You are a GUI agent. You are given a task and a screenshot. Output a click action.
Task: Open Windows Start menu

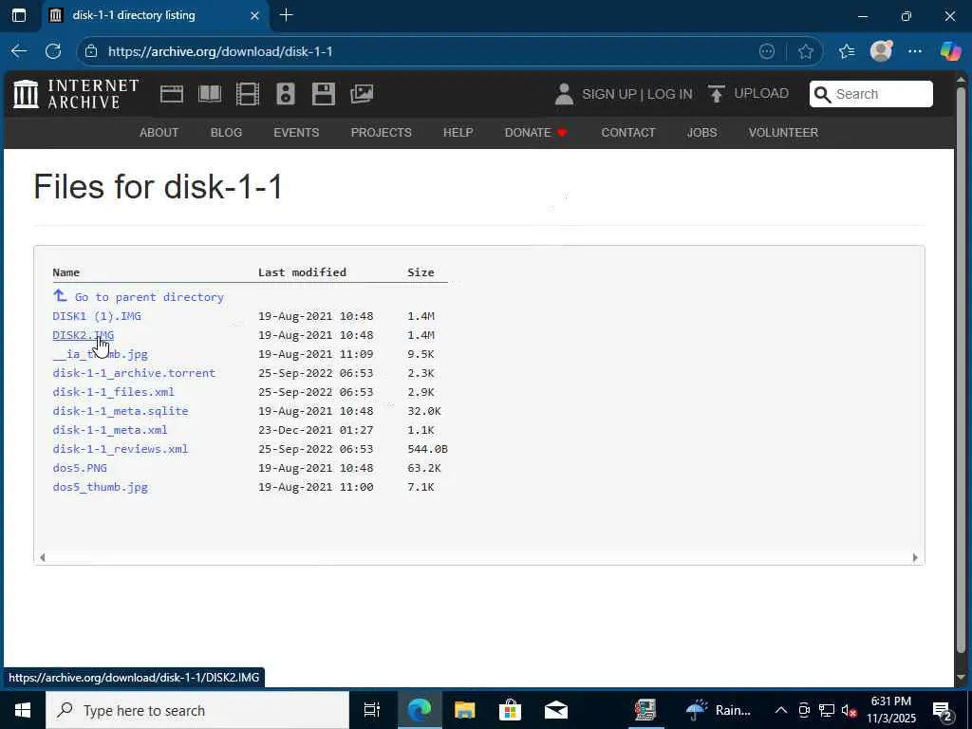pyautogui.click(x=23, y=710)
